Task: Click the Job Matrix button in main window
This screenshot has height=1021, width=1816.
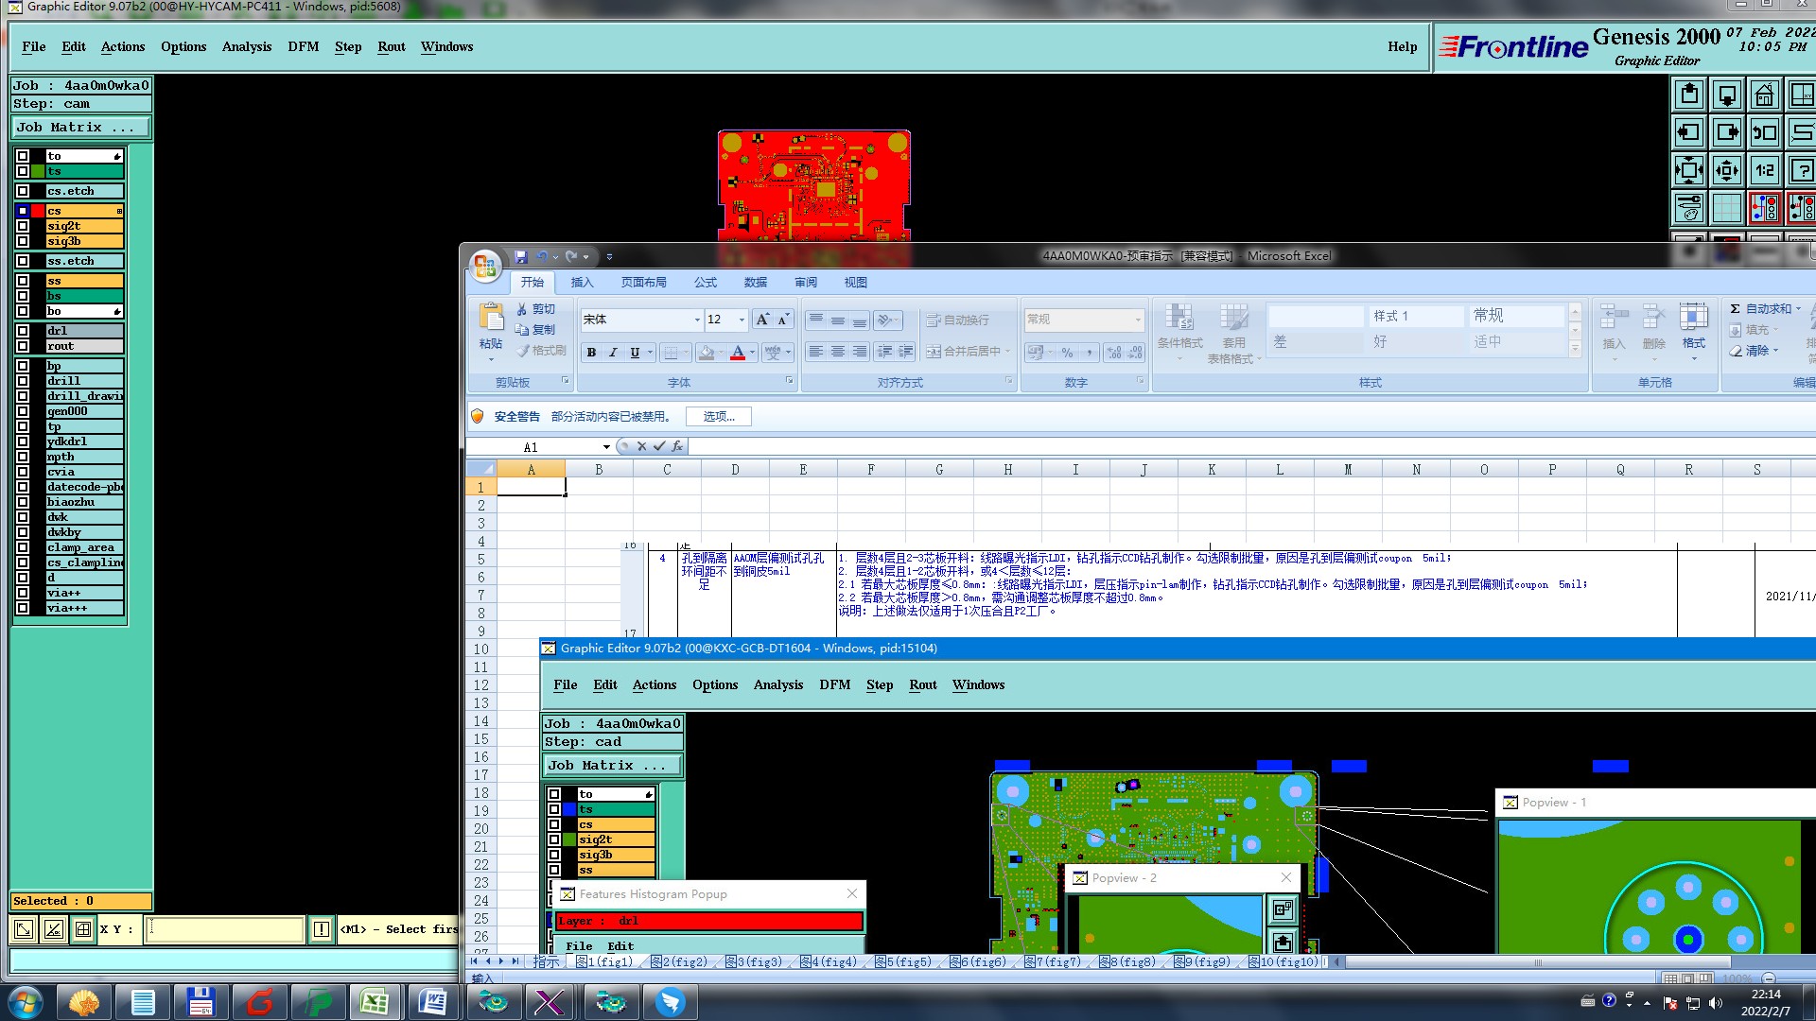Action: (x=81, y=127)
